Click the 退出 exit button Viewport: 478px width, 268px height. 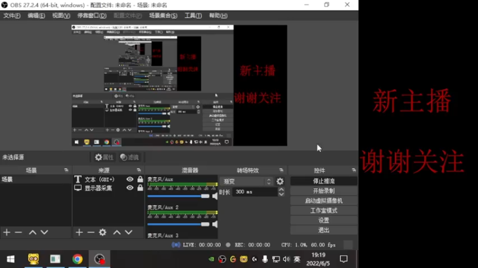click(x=324, y=230)
